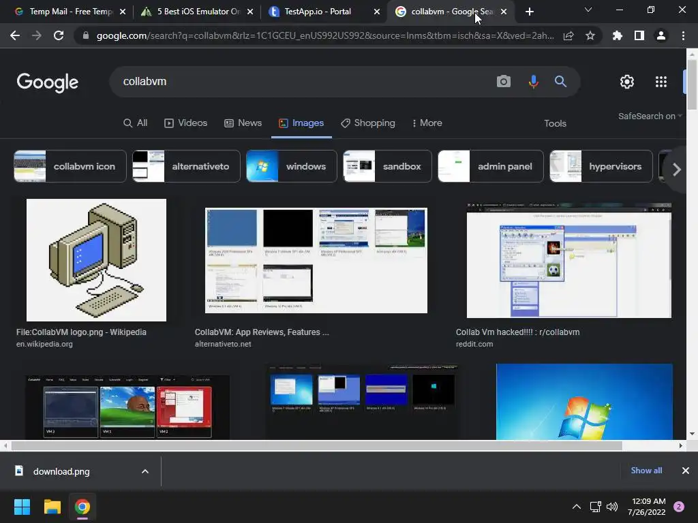Show hidden system tray icons

click(x=577, y=507)
